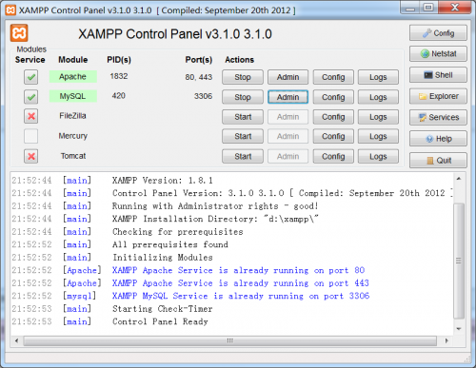The height and width of the screenshot is (368, 476).
Task: Open the Help button
Action: (438, 139)
